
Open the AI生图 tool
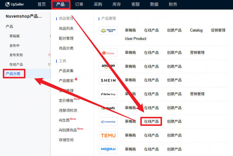coord(64,120)
